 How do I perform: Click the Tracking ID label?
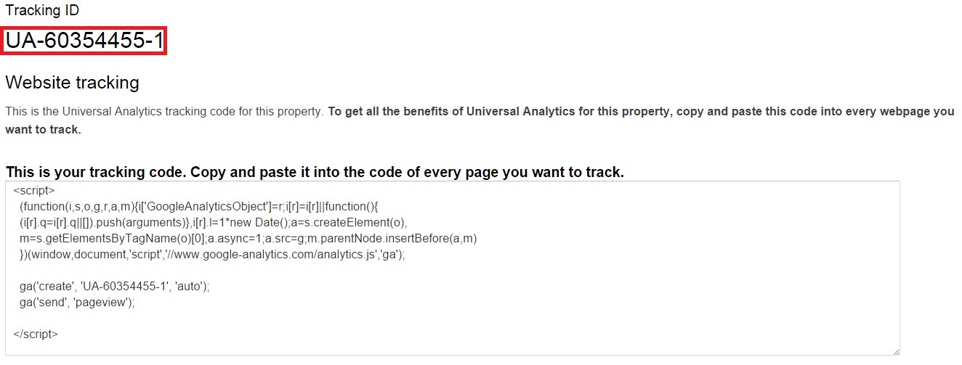(42, 11)
